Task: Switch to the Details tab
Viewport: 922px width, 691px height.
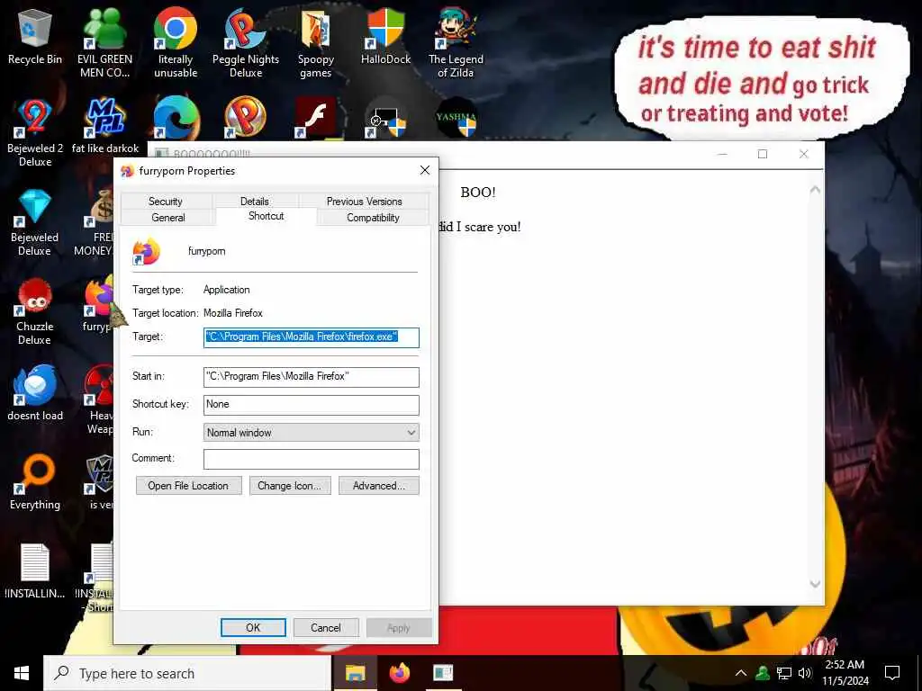Action: (x=254, y=201)
